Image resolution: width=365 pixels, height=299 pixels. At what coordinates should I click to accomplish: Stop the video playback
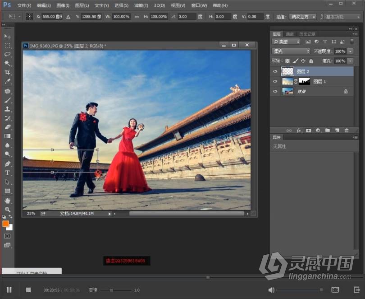click(28, 290)
